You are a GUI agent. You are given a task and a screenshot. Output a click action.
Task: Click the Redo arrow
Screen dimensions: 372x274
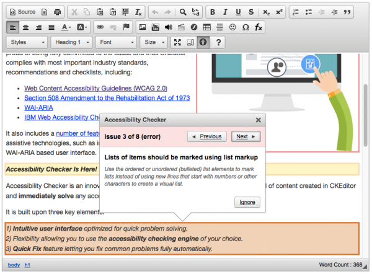(168, 12)
